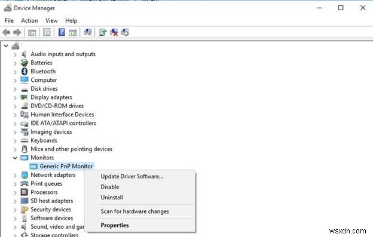The image size is (373, 237).
Task: Click the Audio inputs and outputs speaker icon
Action: [24, 54]
